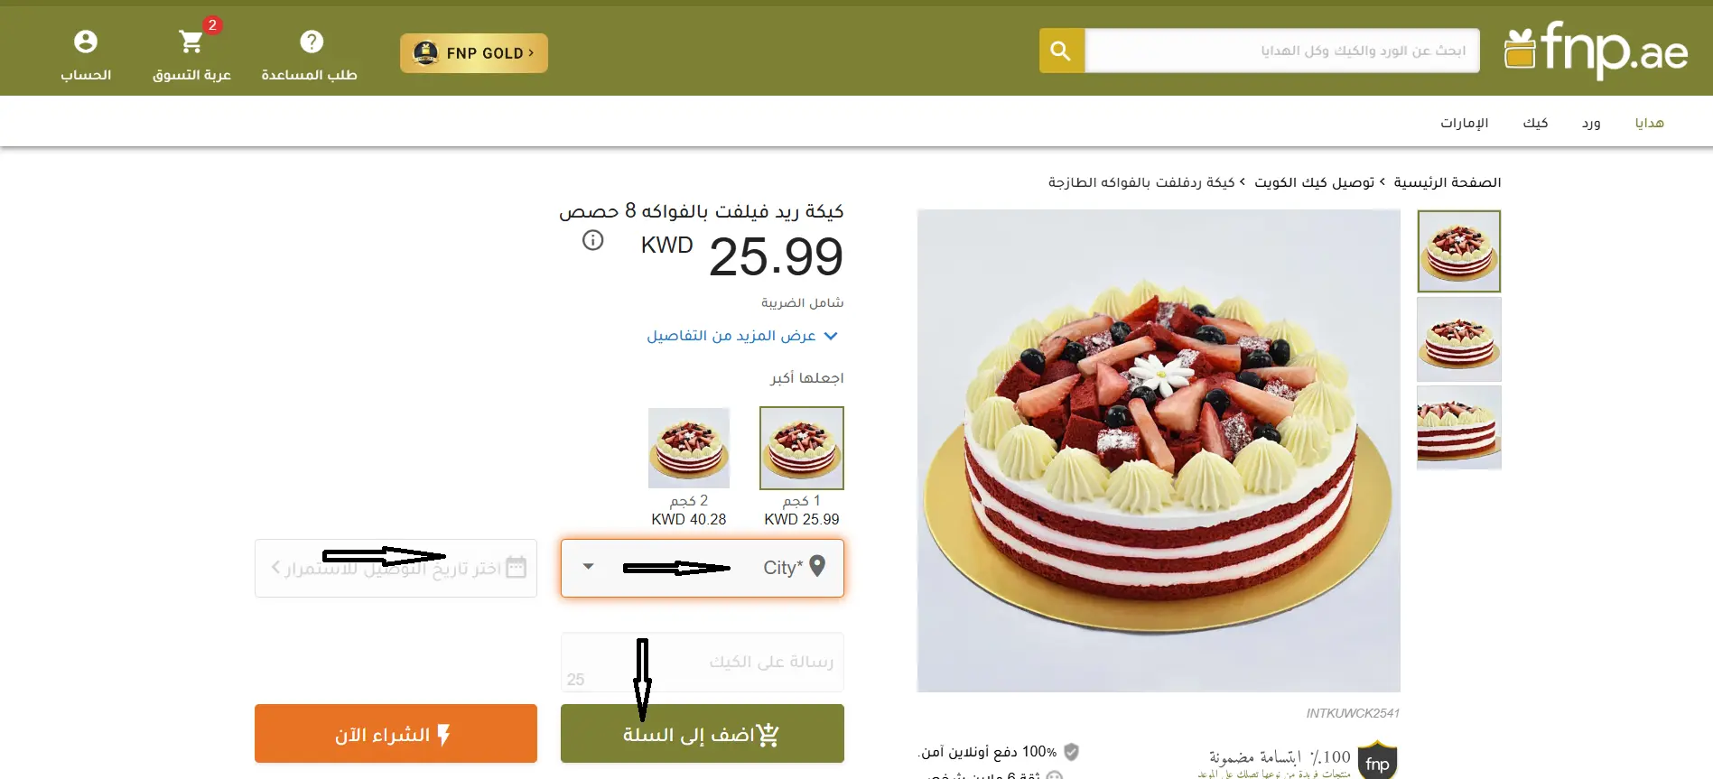Expand the show more details link
Image resolution: width=1713 pixels, height=779 pixels.
[x=742, y=336]
